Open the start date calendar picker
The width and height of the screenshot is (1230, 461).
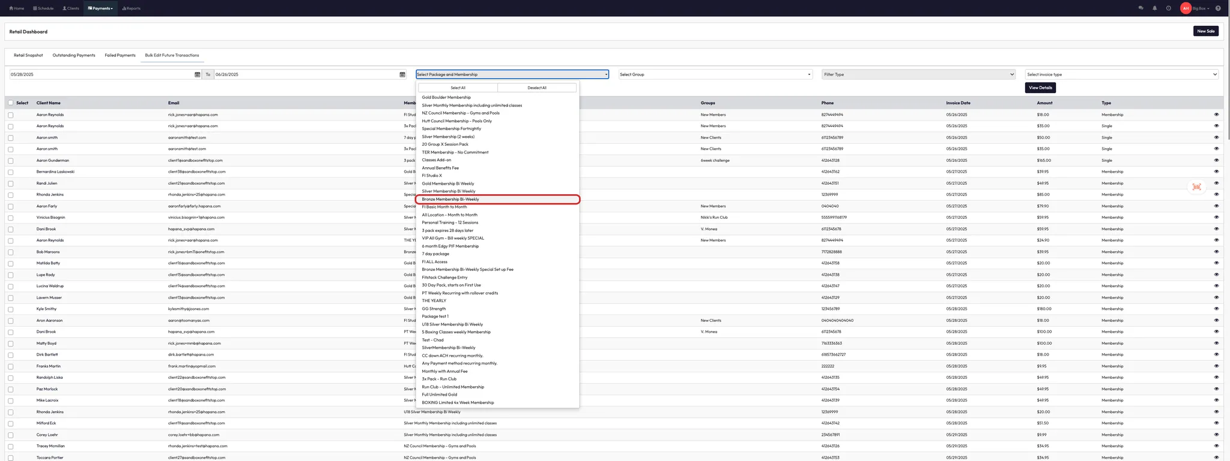point(197,74)
